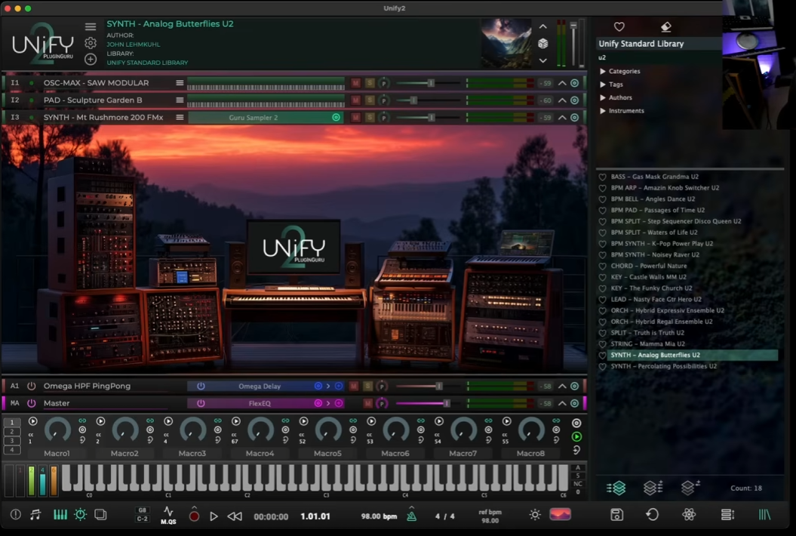Select macro page 4
The width and height of the screenshot is (796, 536).
(12, 450)
